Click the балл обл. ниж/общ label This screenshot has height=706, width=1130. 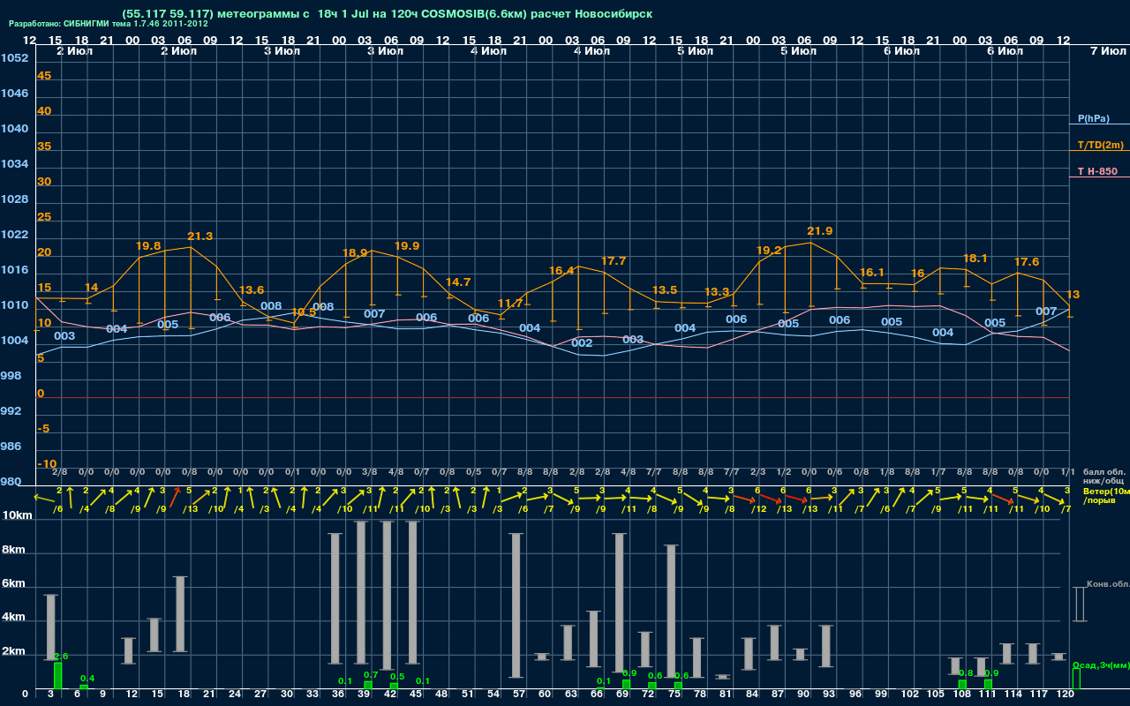pos(1103,477)
